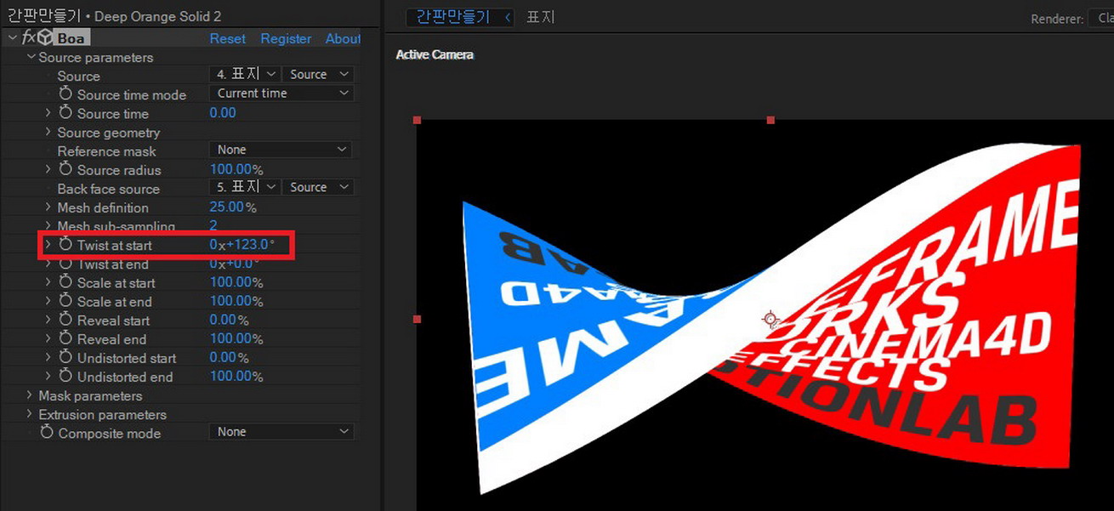Click the Reveal start value 0.00%
Viewport: 1114px width, 511px height.
coord(230,320)
